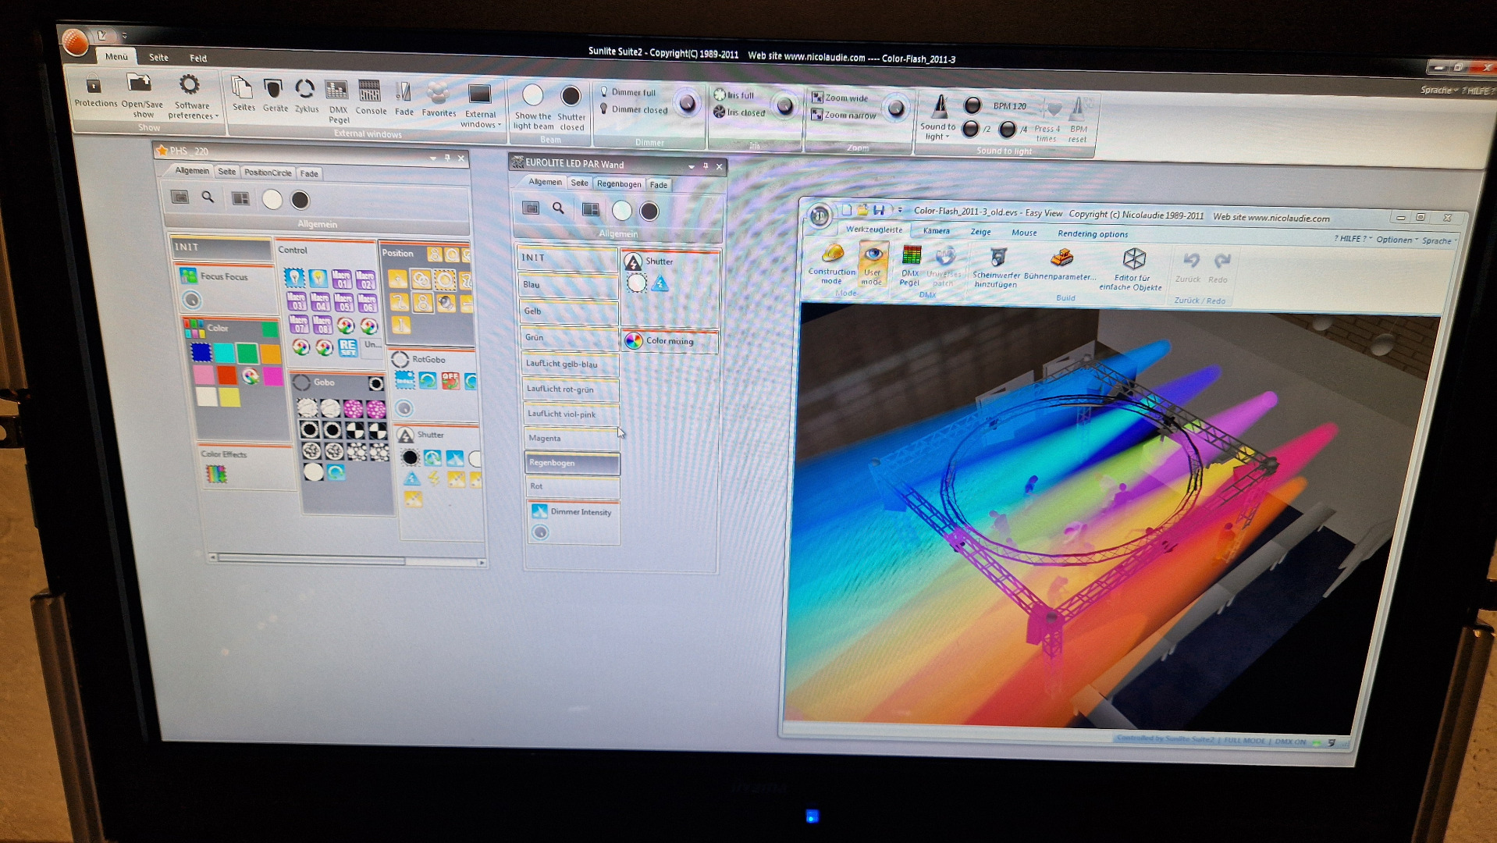Toggle Show the light beam
1497x843 pixels.
click(x=532, y=96)
